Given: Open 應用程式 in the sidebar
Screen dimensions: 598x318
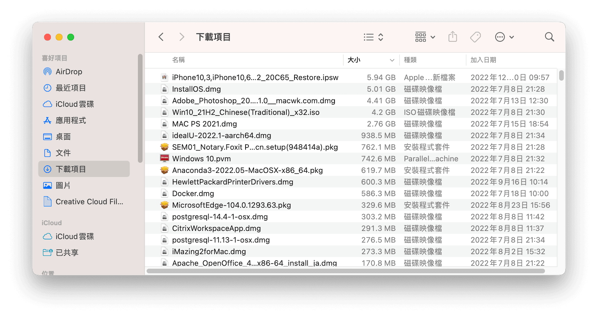Looking at the screenshot, I should coord(84,120).
